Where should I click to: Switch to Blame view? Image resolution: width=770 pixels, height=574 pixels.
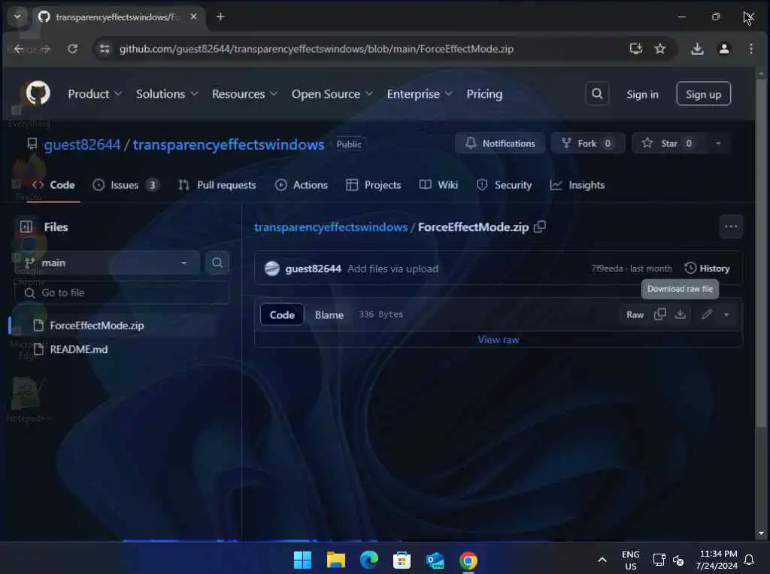click(x=329, y=315)
